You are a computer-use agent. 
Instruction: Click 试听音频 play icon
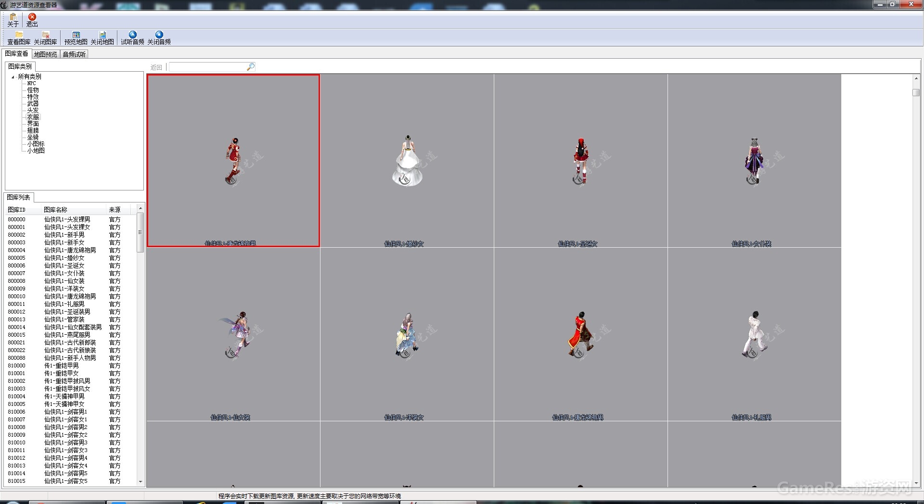132,38
